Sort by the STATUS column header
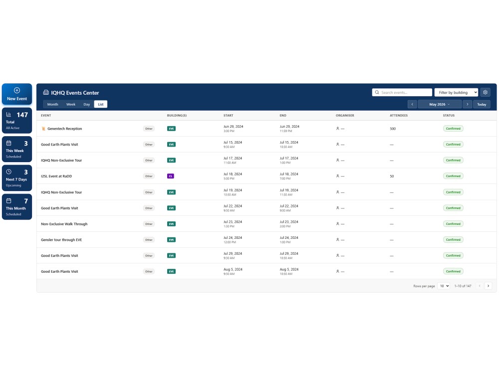This screenshot has height=374, width=499. click(x=449, y=116)
